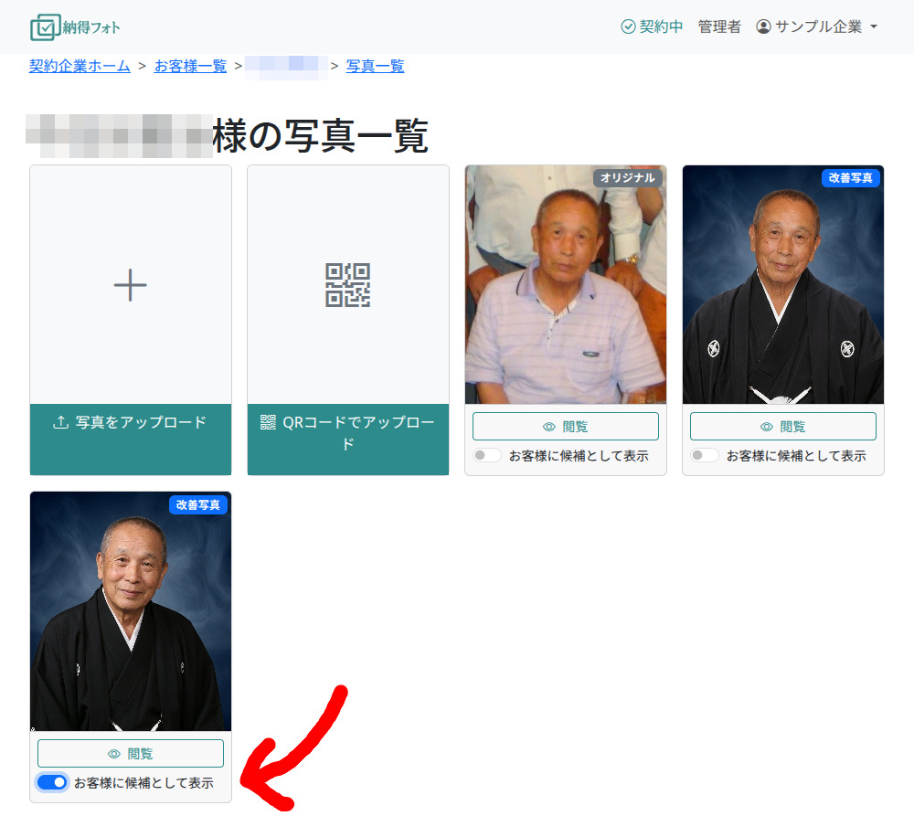
Task: Click the large plus icon upload card
Action: [x=131, y=285]
